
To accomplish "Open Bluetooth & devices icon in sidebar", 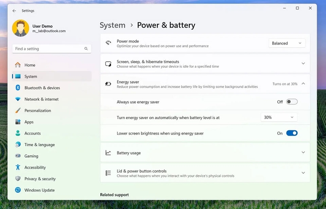I will click(18, 88).
